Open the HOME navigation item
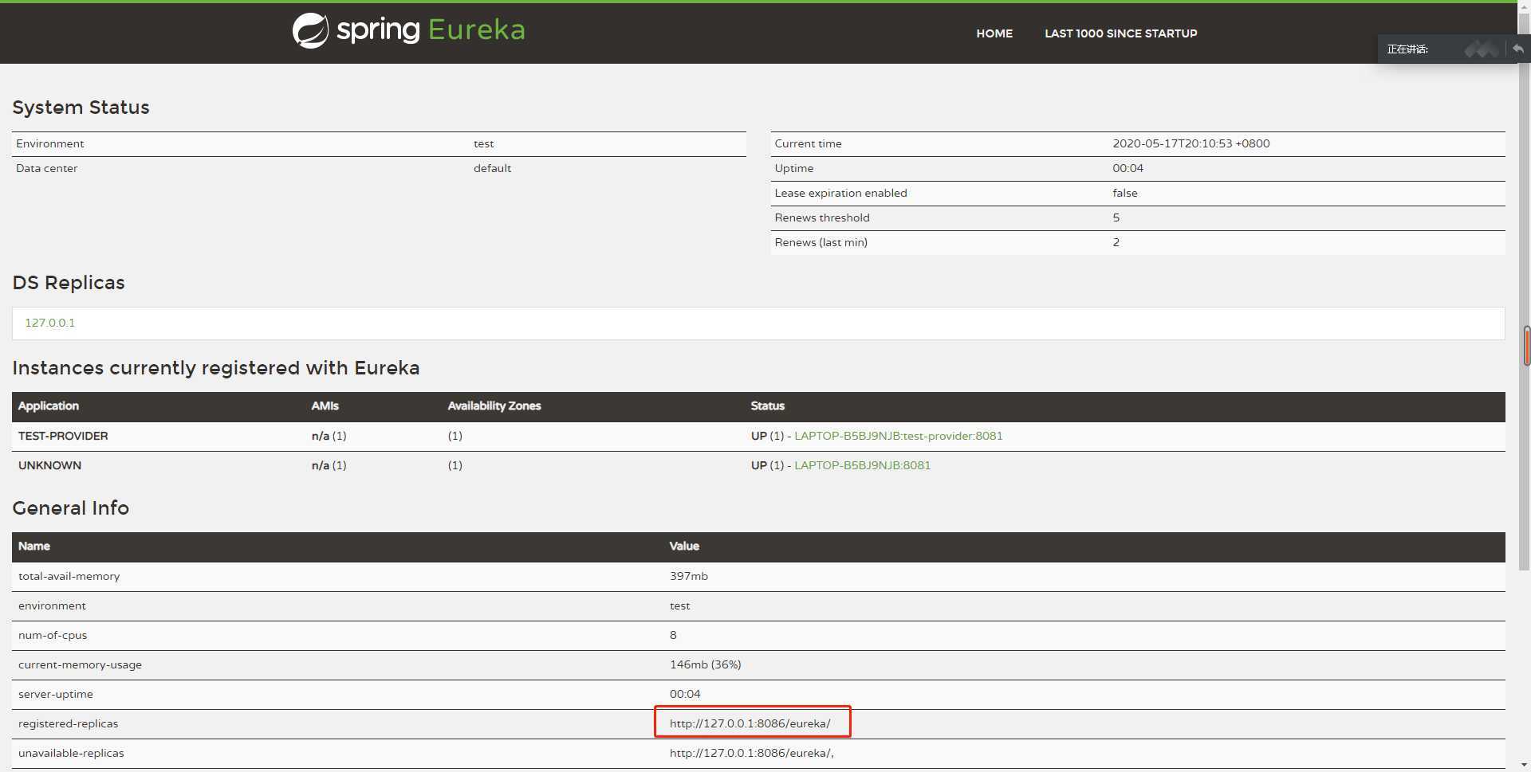1531x772 pixels. (994, 33)
